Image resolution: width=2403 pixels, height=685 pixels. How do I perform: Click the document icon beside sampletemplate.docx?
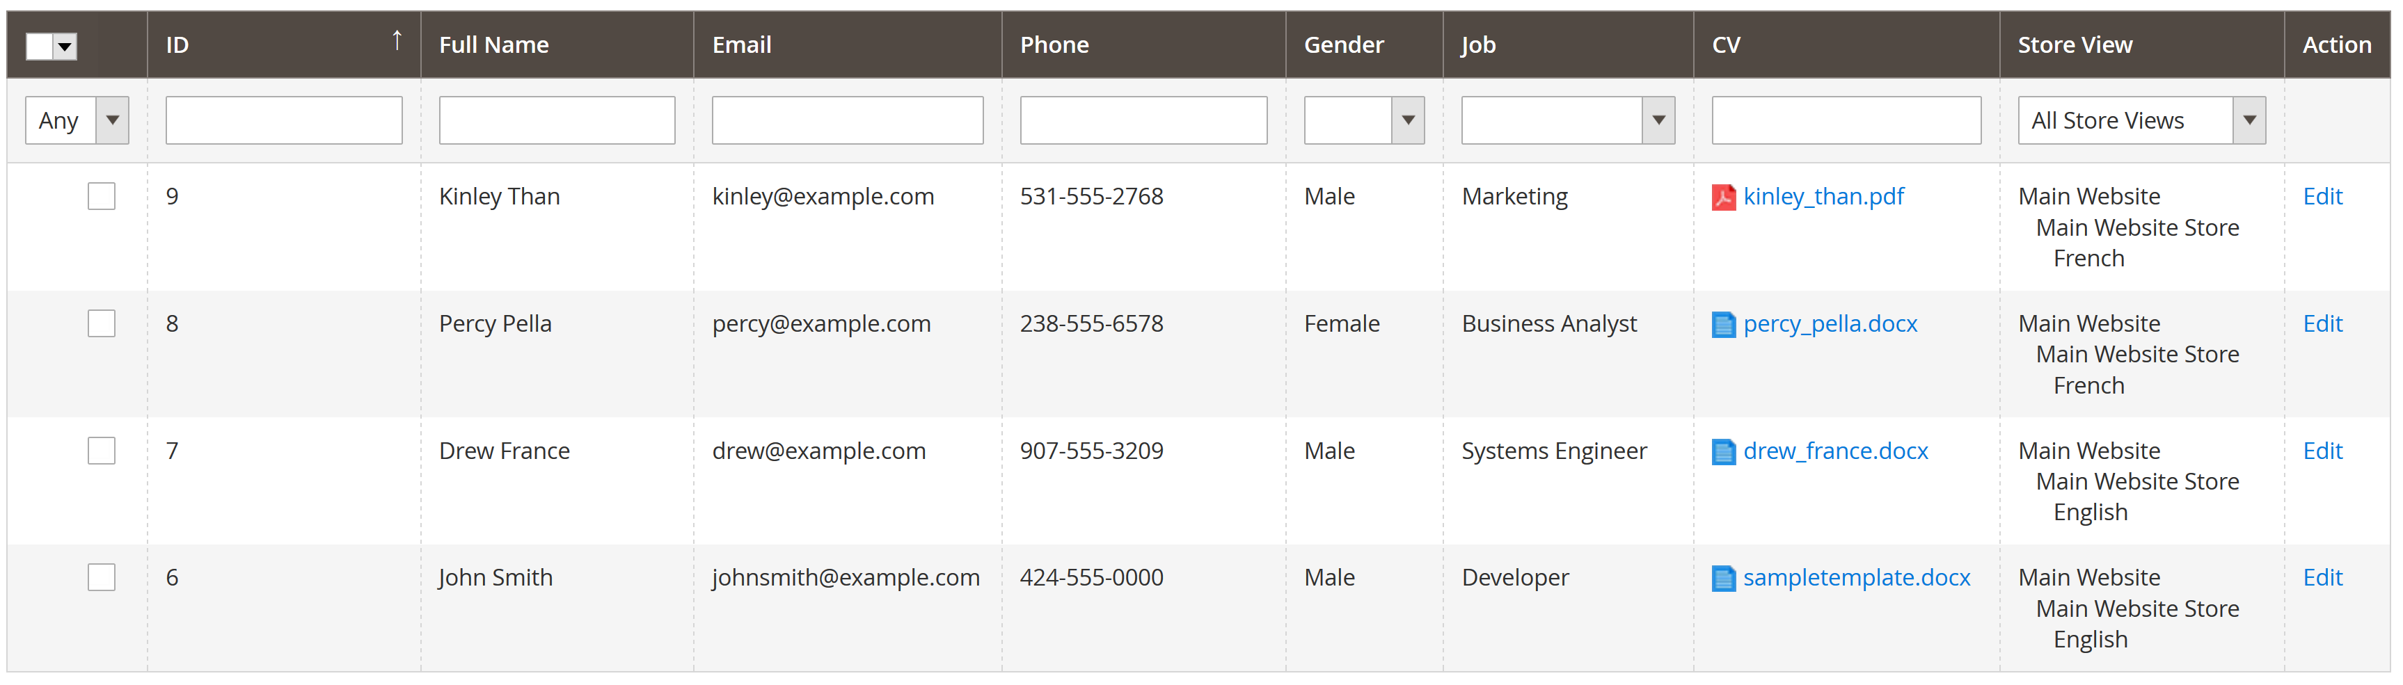click(1723, 578)
